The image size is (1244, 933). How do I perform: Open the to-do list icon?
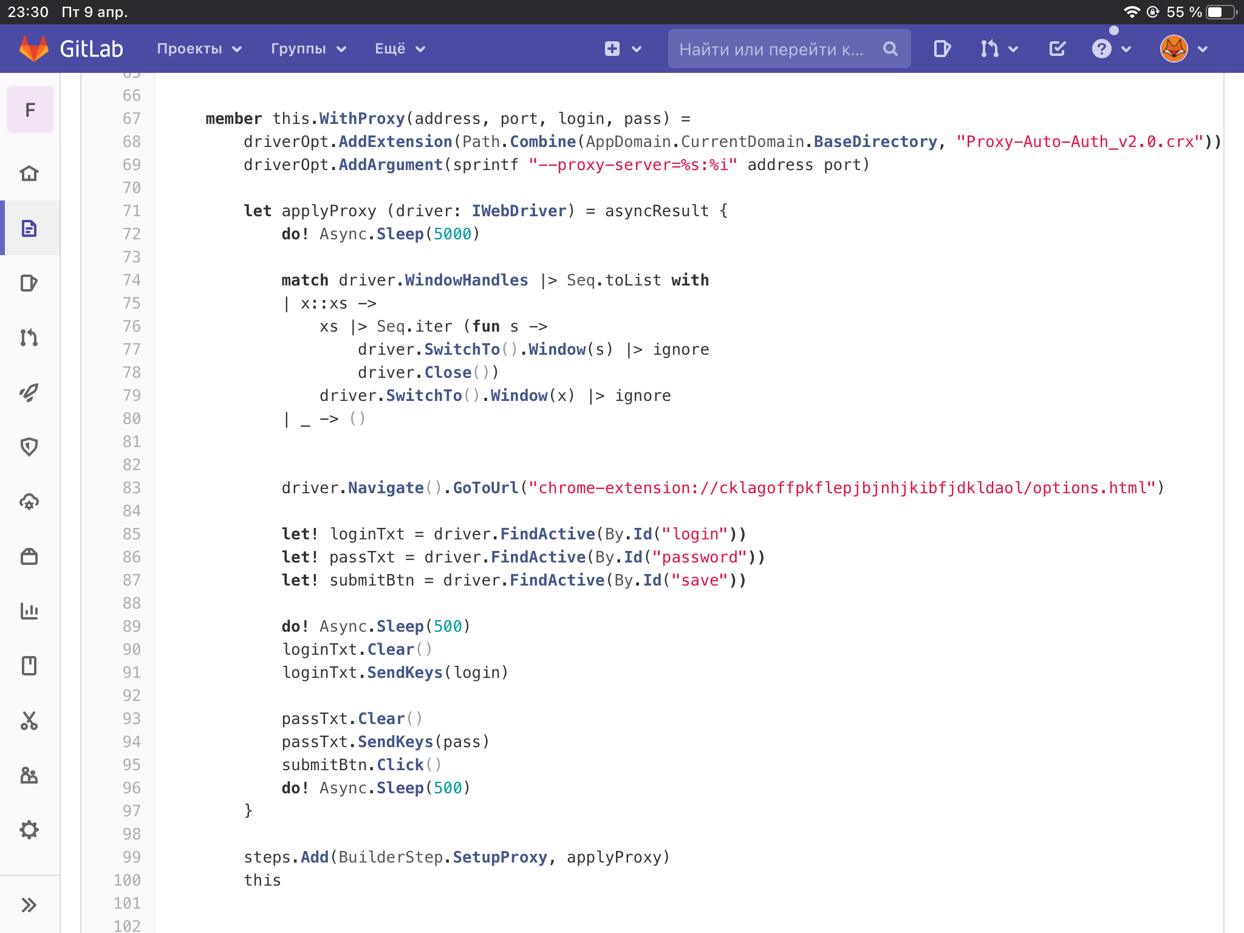point(1058,49)
